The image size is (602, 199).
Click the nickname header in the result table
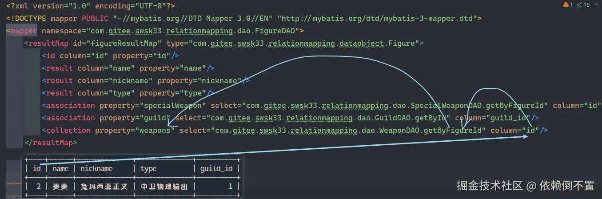click(x=96, y=168)
